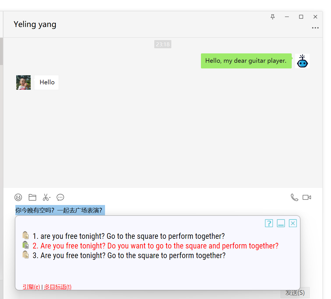The image size is (331, 299).
Task: Open chat history bubble icon
Action: (x=60, y=197)
